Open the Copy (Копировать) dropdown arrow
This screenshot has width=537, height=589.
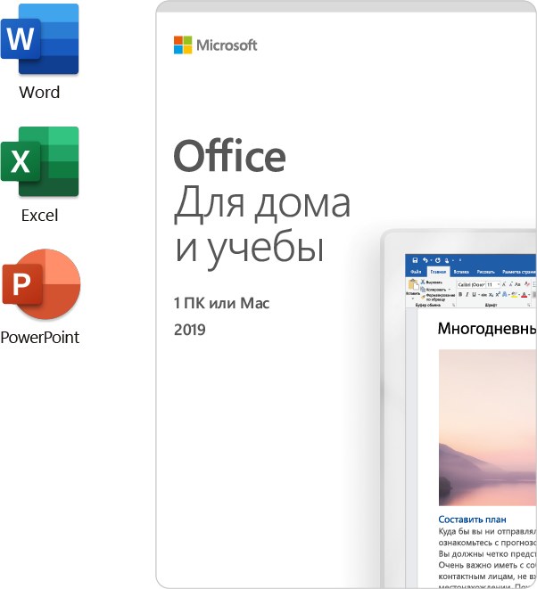tap(450, 290)
